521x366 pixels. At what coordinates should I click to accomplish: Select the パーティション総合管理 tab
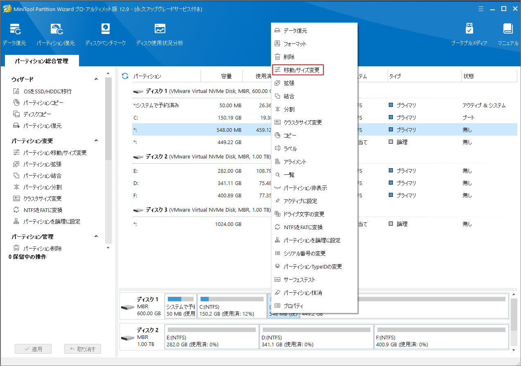pos(41,61)
